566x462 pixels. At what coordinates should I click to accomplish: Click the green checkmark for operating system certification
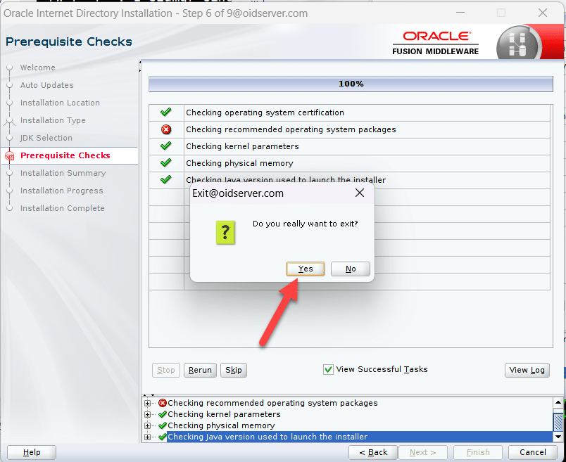point(166,113)
